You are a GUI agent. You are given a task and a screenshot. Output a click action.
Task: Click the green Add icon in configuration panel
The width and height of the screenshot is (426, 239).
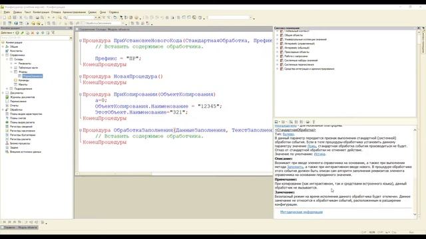[17, 33]
